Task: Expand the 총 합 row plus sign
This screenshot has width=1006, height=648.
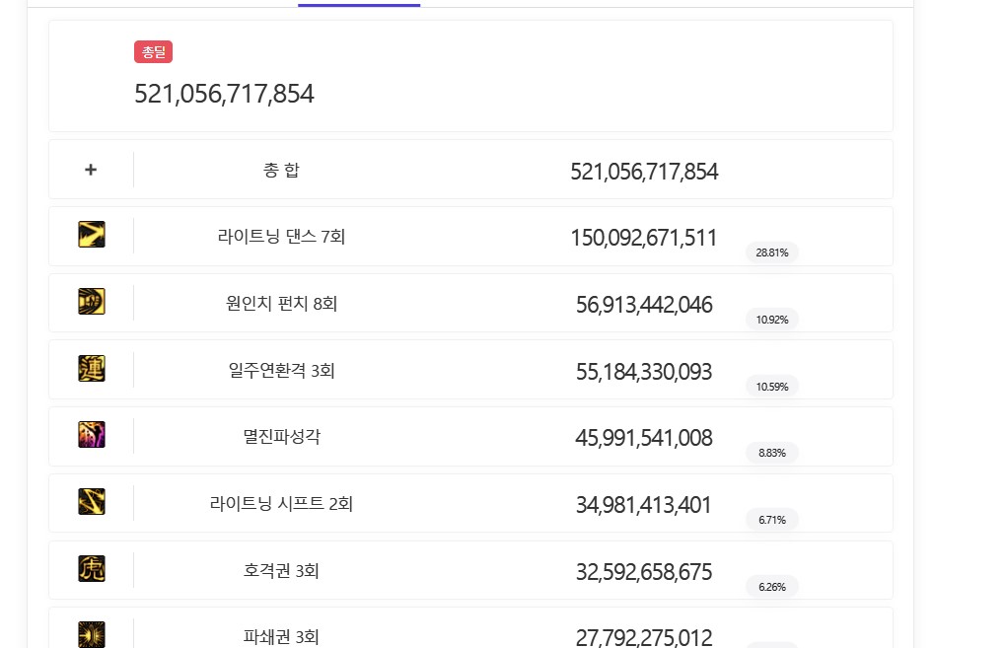Action: click(x=91, y=170)
